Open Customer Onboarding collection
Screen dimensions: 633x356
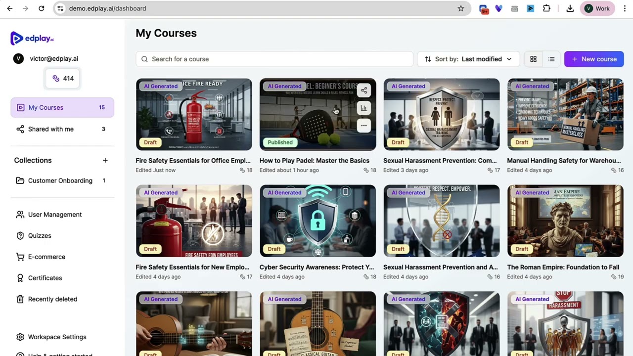pyautogui.click(x=62, y=180)
